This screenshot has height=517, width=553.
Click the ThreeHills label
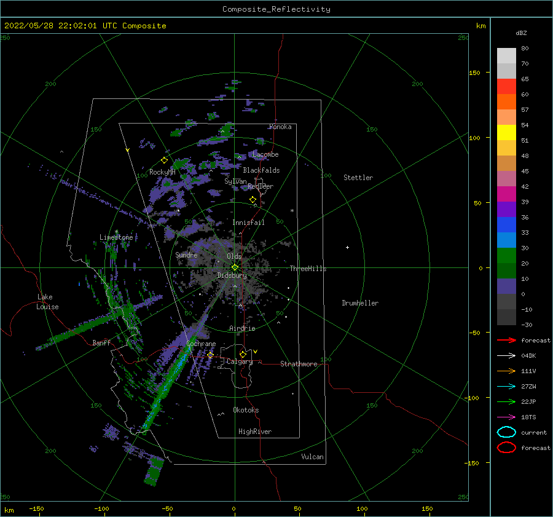(x=308, y=269)
